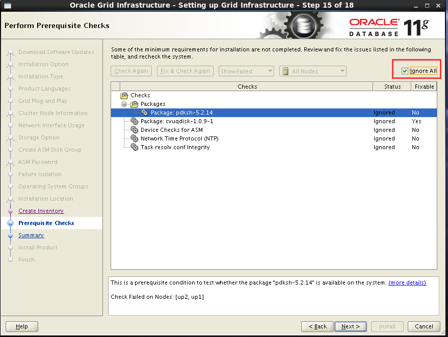The image size is (448, 337).
Task: Click Cluster Node Information sidebar step
Action: pos(53,113)
